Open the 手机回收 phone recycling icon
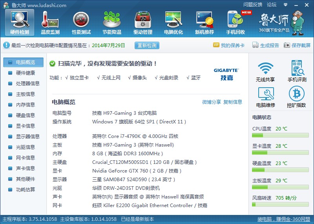 [235, 23]
